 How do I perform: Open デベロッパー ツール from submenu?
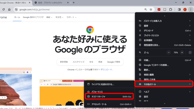pyautogui.click(x=109, y=104)
